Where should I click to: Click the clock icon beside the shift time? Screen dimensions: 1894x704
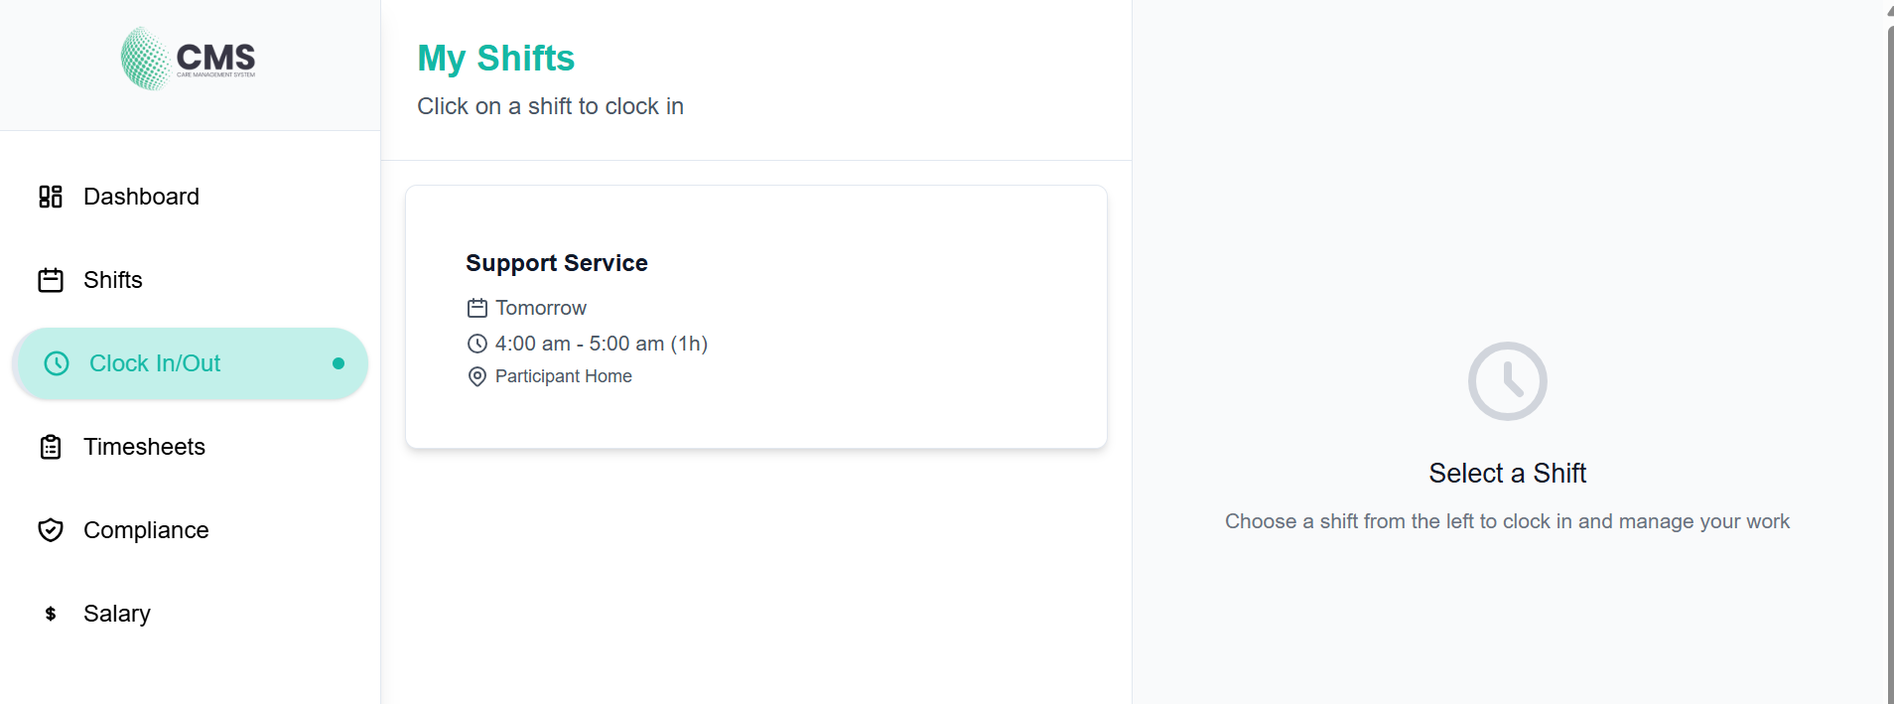point(476,343)
